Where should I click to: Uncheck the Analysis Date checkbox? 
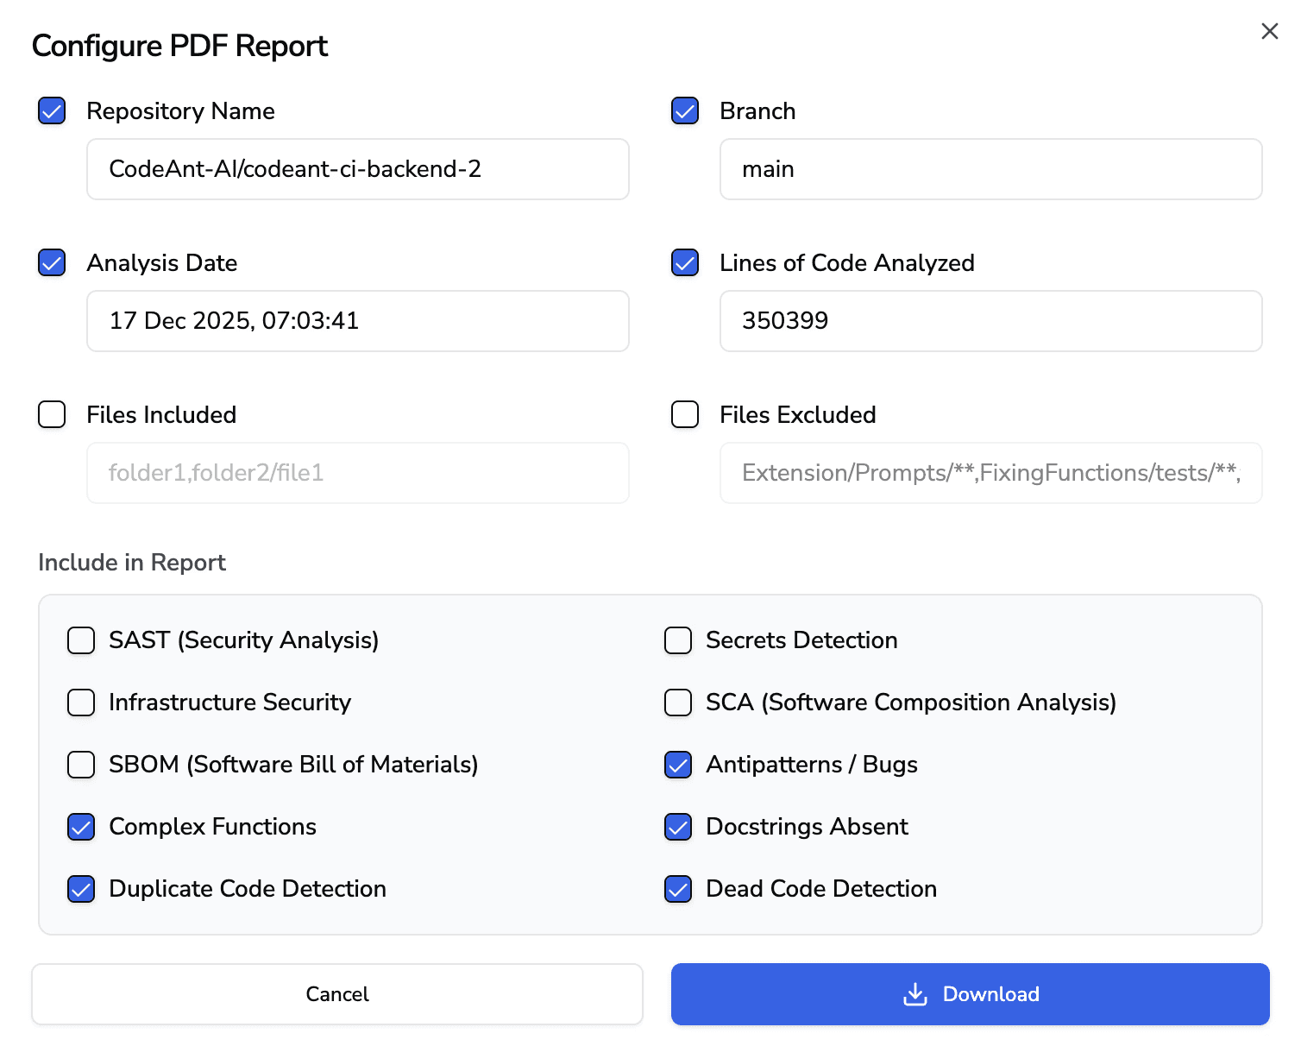pos(51,263)
